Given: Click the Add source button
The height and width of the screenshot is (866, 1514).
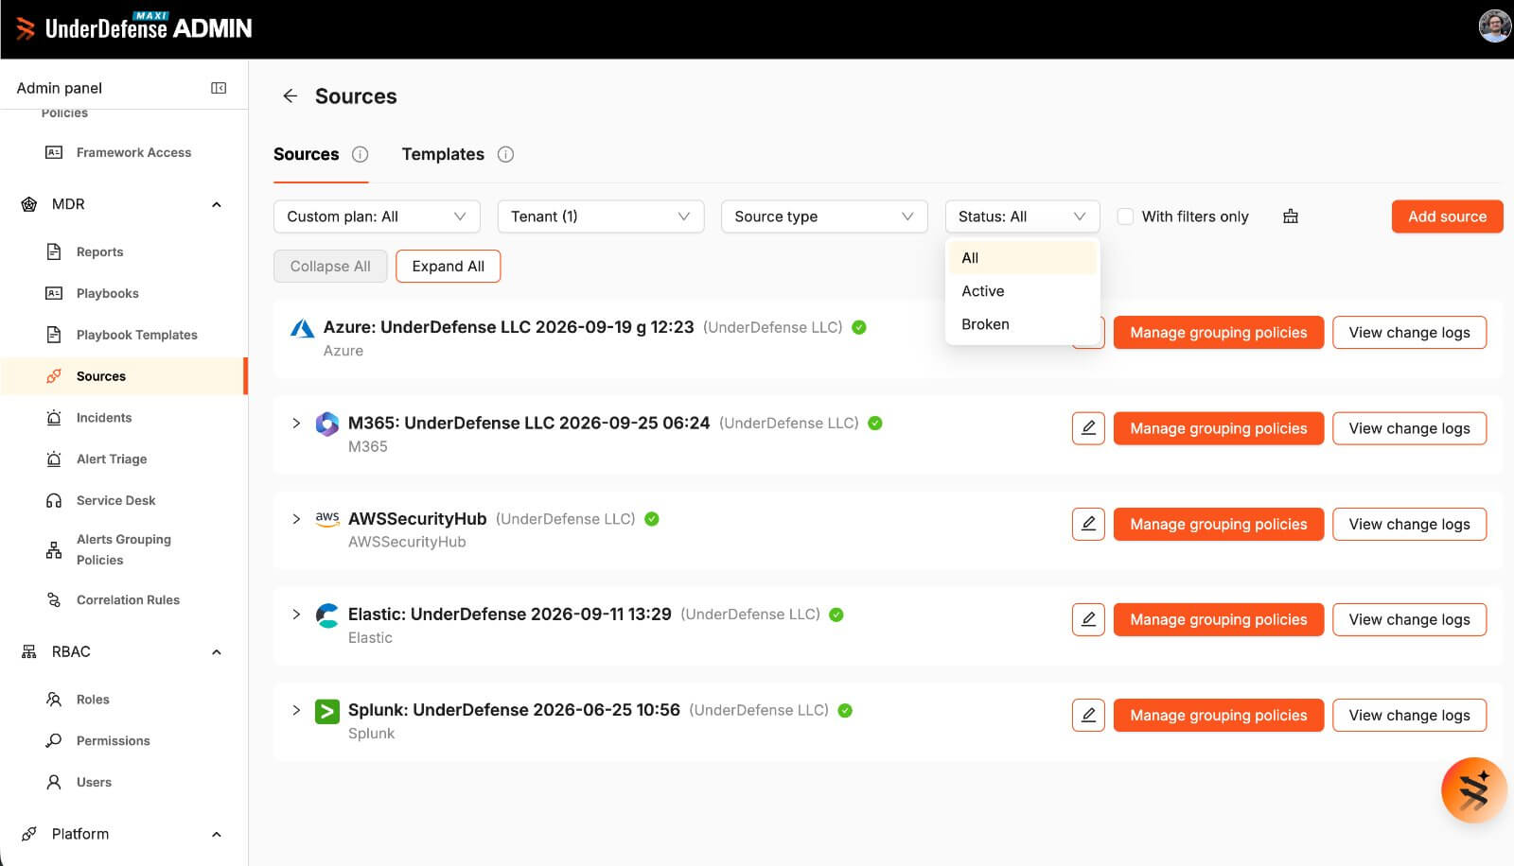Looking at the screenshot, I should (1447, 216).
